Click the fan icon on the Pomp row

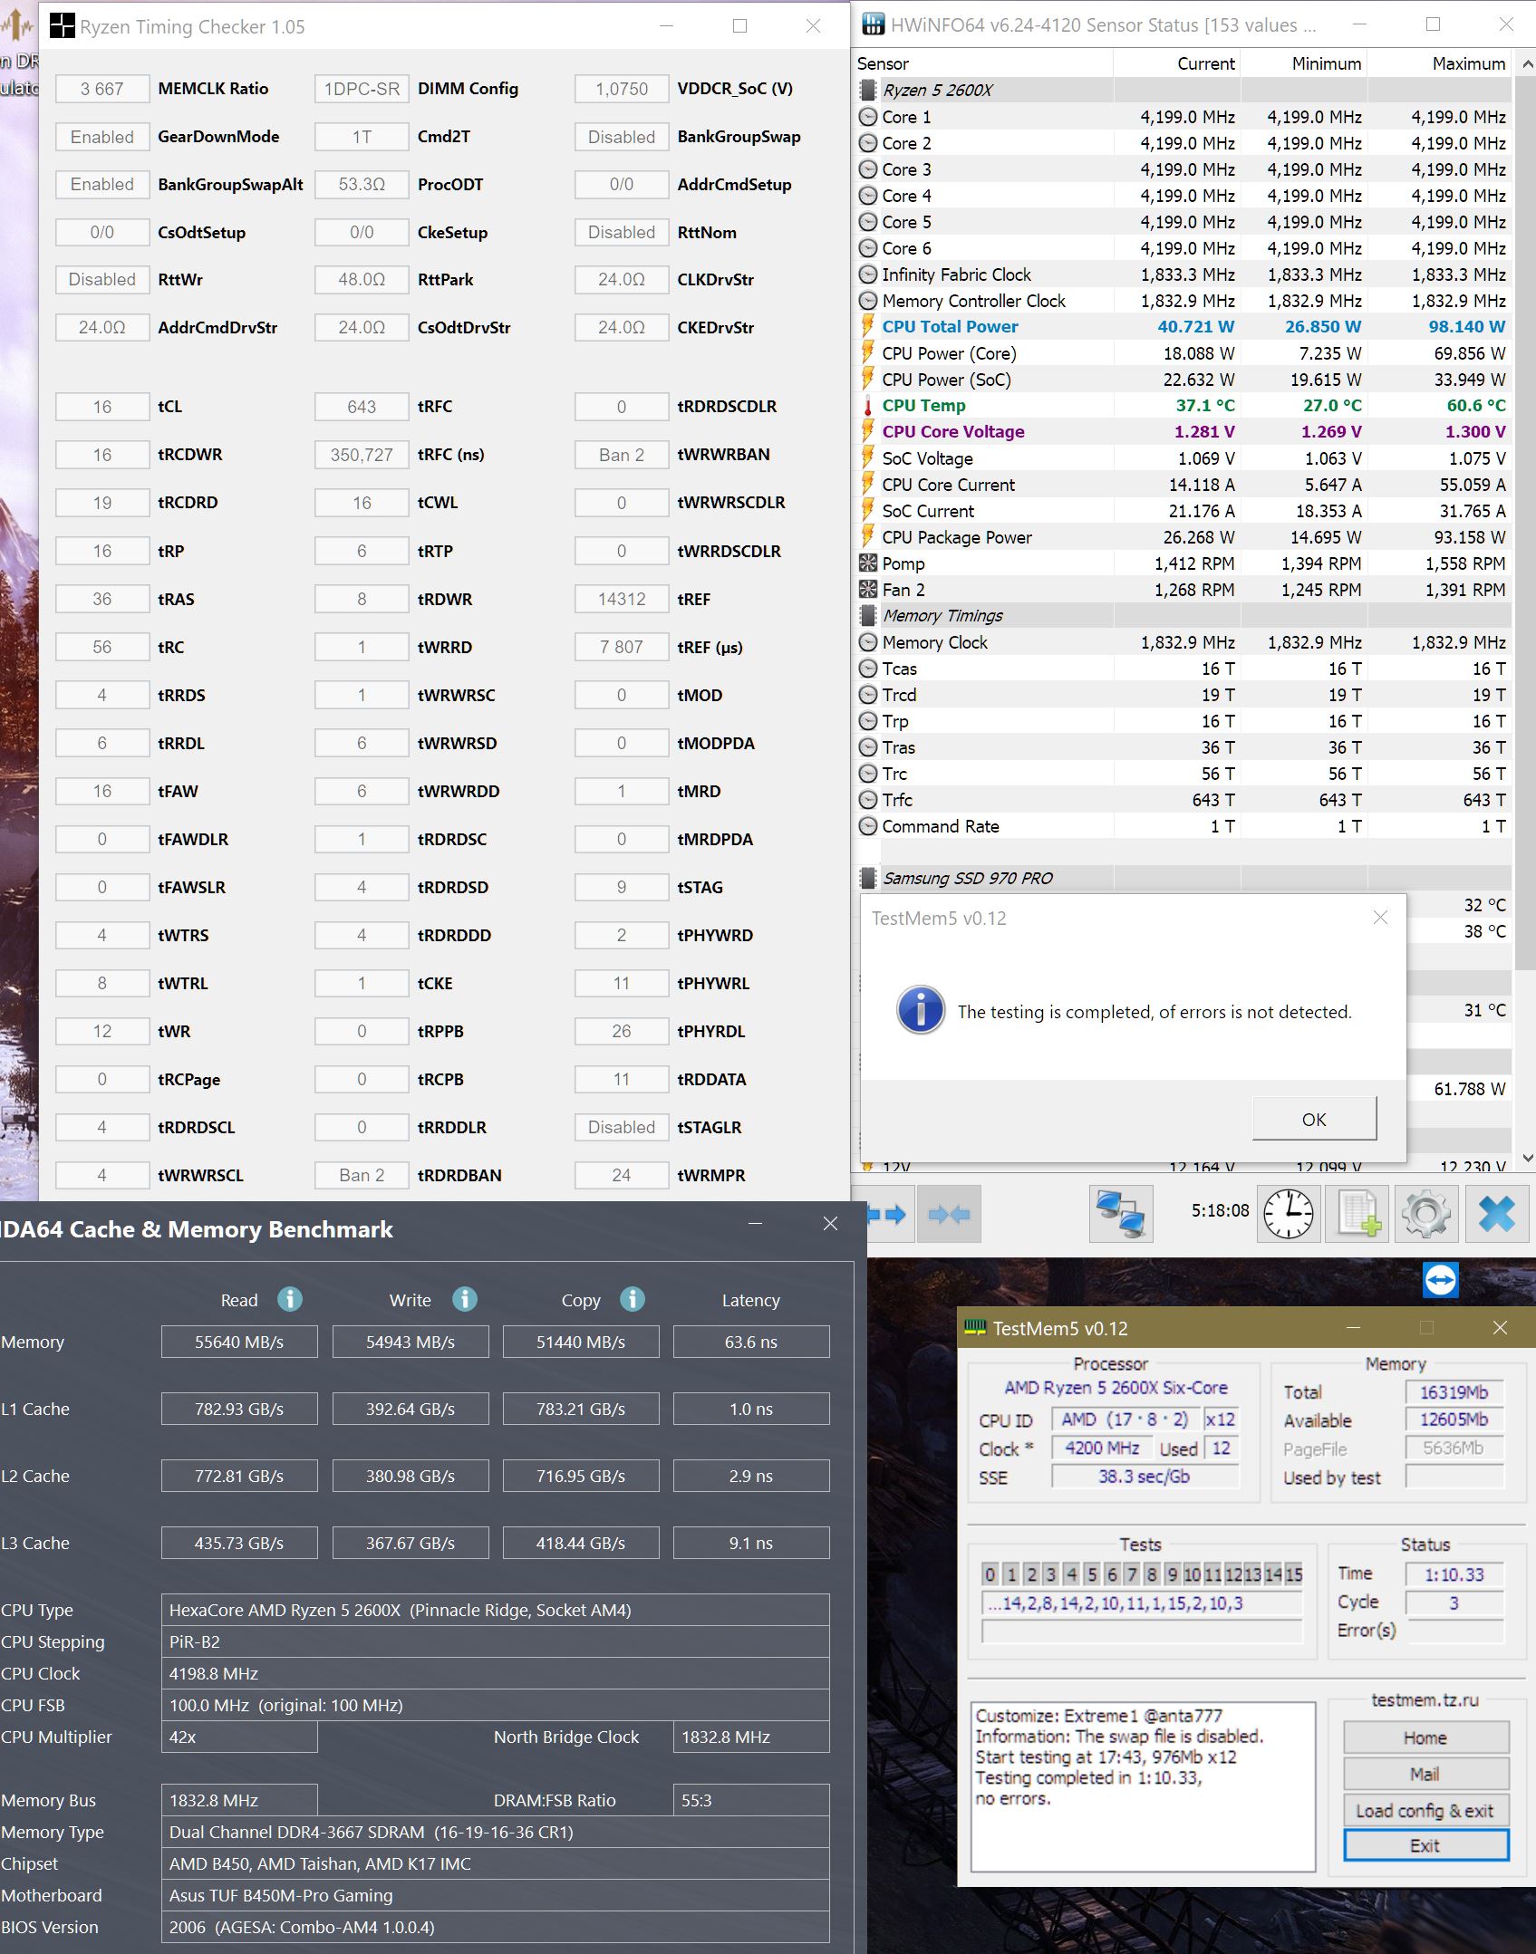pos(868,563)
